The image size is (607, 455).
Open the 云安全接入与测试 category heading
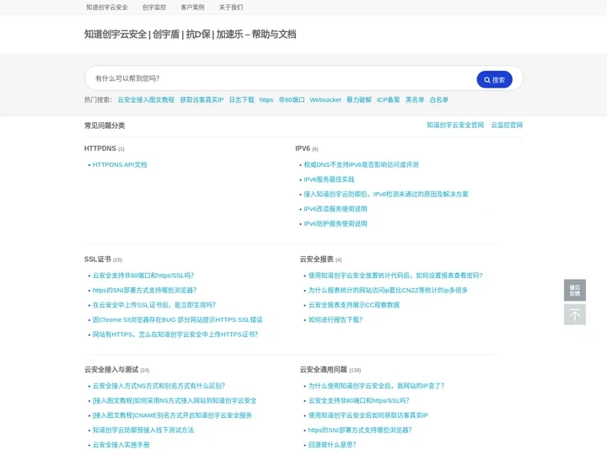111,370
